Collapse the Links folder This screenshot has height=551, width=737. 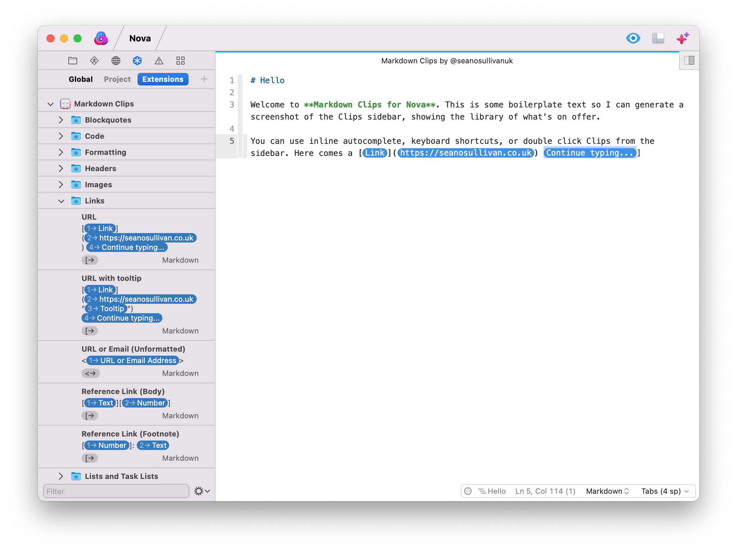tap(61, 201)
